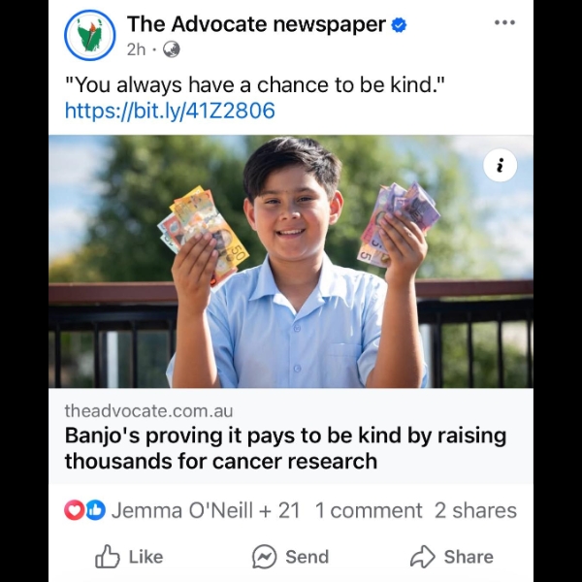This screenshot has width=582, height=582.
Task: Click the public globe audience icon
Action: tap(172, 49)
